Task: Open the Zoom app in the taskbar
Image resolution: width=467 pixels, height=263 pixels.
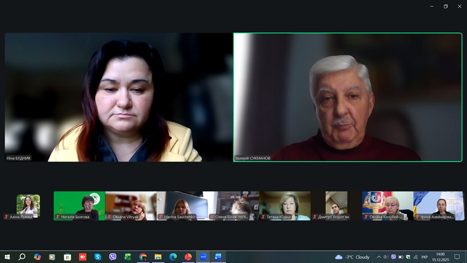Action: pos(203,257)
